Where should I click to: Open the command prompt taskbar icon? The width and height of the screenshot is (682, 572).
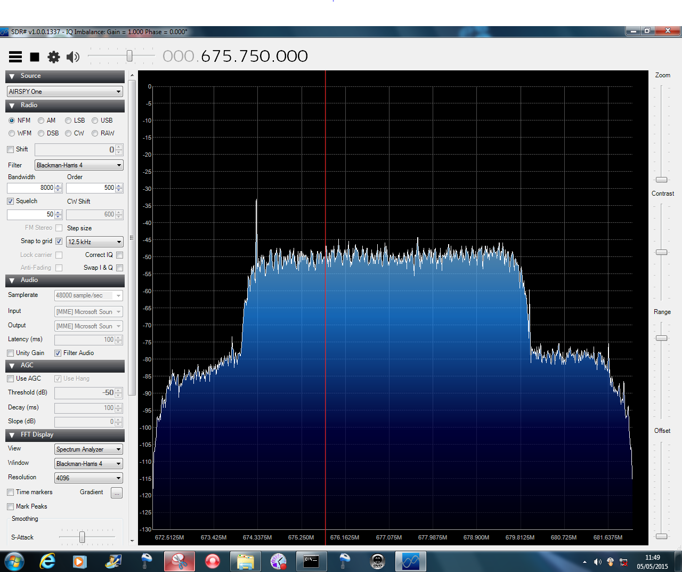pyautogui.click(x=311, y=561)
